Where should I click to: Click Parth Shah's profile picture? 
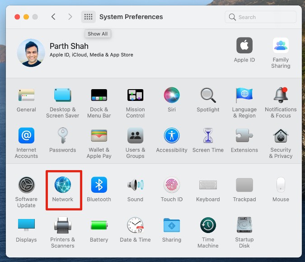(31, 52)
